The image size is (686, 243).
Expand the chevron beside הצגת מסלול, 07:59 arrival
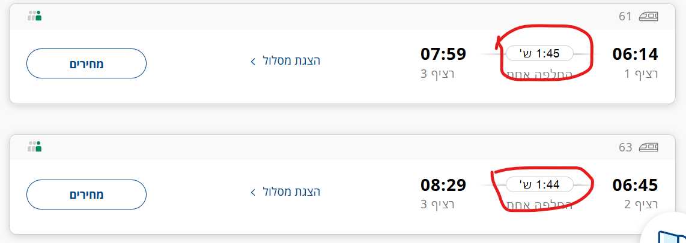click(253, 61)
